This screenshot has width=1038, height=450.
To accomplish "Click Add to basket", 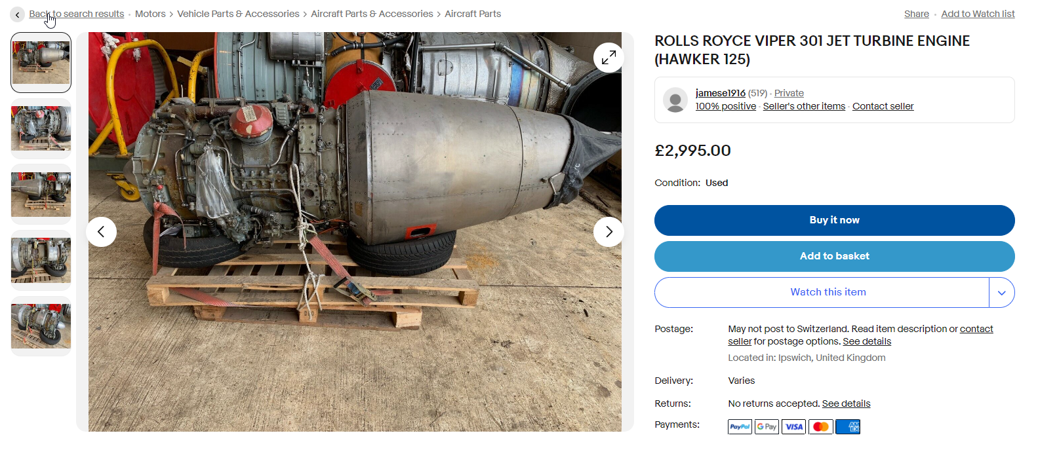I will (834, 256).
